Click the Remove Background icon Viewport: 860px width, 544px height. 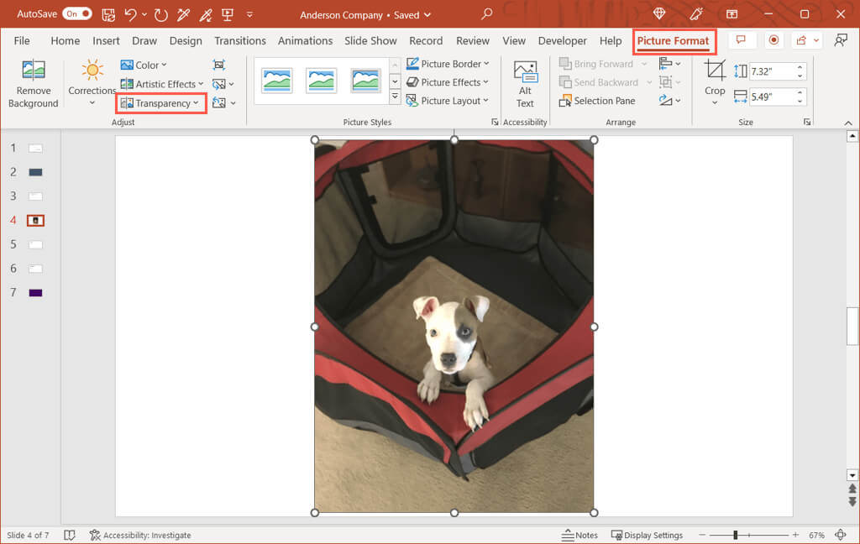click(33, 71)
